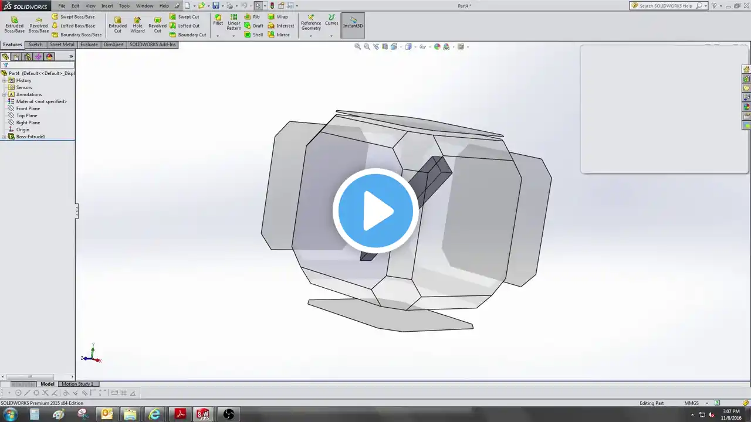Switch to the Evaluate tab
Viewport: 751px width, 422px height.
tap(89, 45)
